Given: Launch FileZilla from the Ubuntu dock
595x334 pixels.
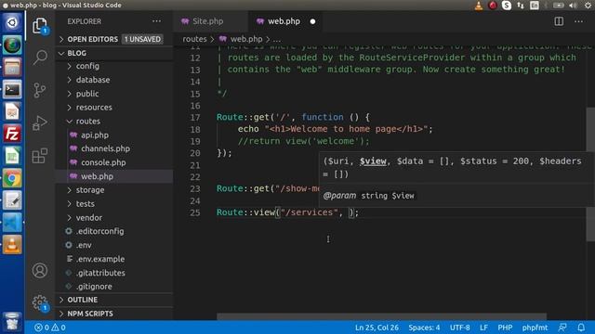Looking at the screenshot, I should (x=12, y=134).
